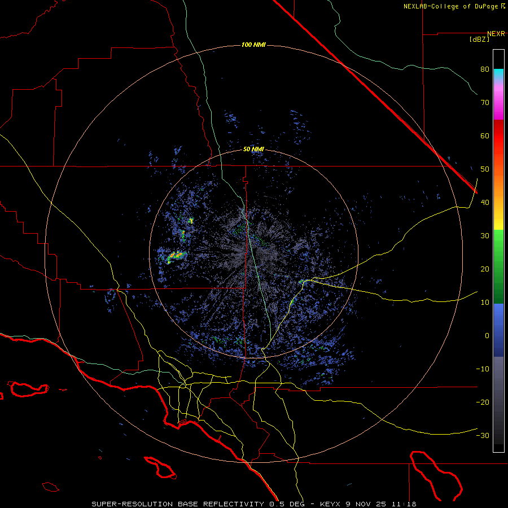The image size is (508, 508).
Task: Click the KEYX station ID in caption
Action: 330,504
